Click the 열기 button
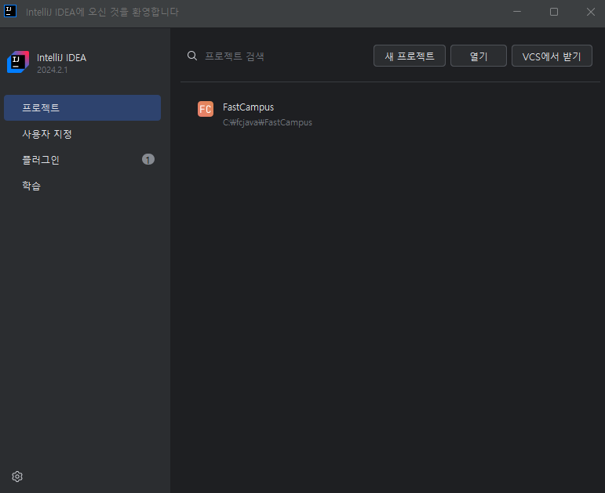 479,56
